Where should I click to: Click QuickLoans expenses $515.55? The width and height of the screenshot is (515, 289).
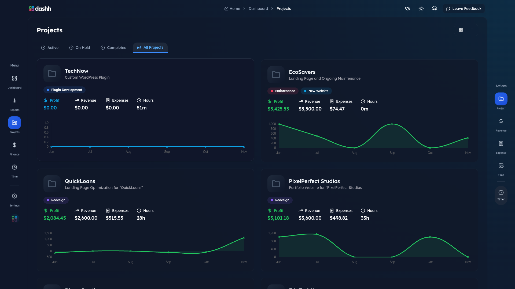click(114, 218)
